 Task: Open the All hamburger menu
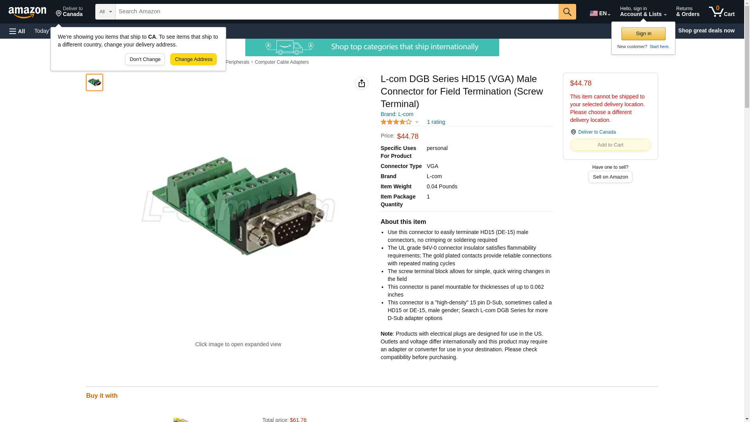(17, 31)
